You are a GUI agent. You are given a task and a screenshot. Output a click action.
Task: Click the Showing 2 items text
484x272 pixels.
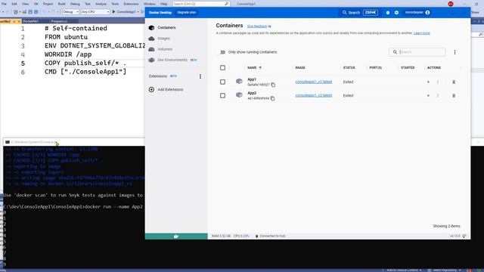point(446,227)
